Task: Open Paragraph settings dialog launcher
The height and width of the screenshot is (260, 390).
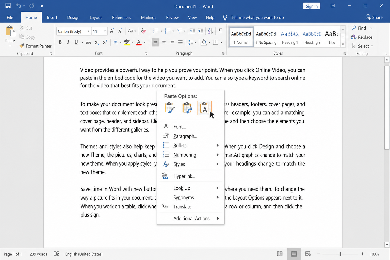Action: point(223,54)
